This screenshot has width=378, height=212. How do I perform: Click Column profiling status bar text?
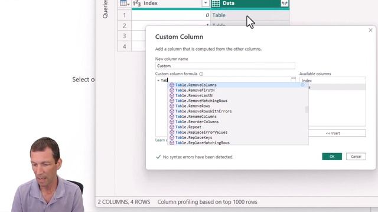207,202
